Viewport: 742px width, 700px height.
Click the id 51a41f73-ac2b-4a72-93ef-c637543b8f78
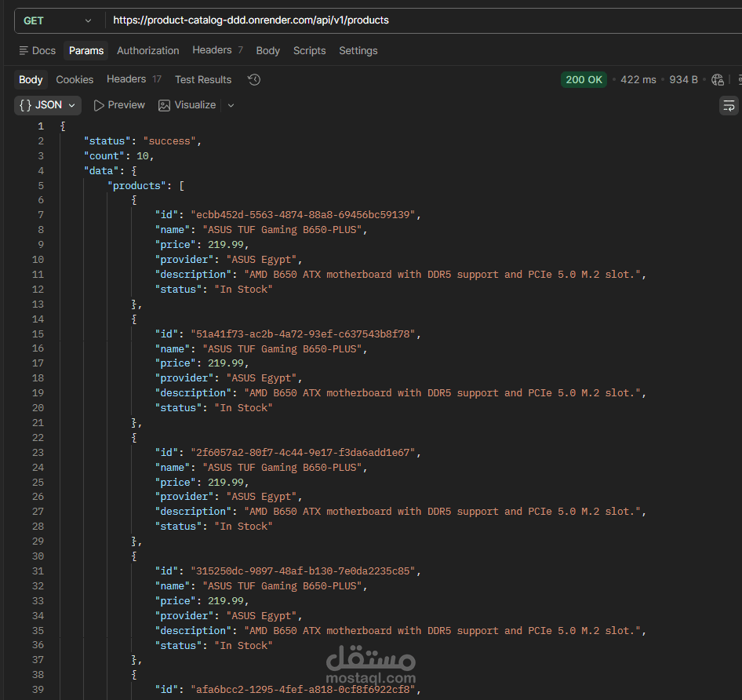pos(303,334)
